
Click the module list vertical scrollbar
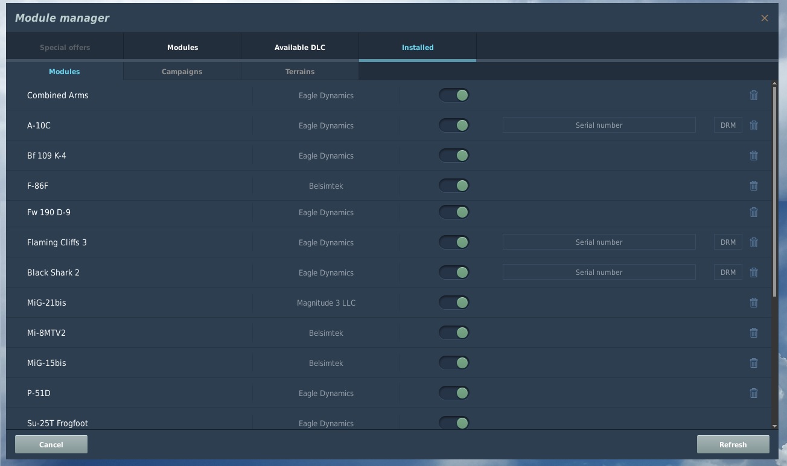tap(775, 192)
